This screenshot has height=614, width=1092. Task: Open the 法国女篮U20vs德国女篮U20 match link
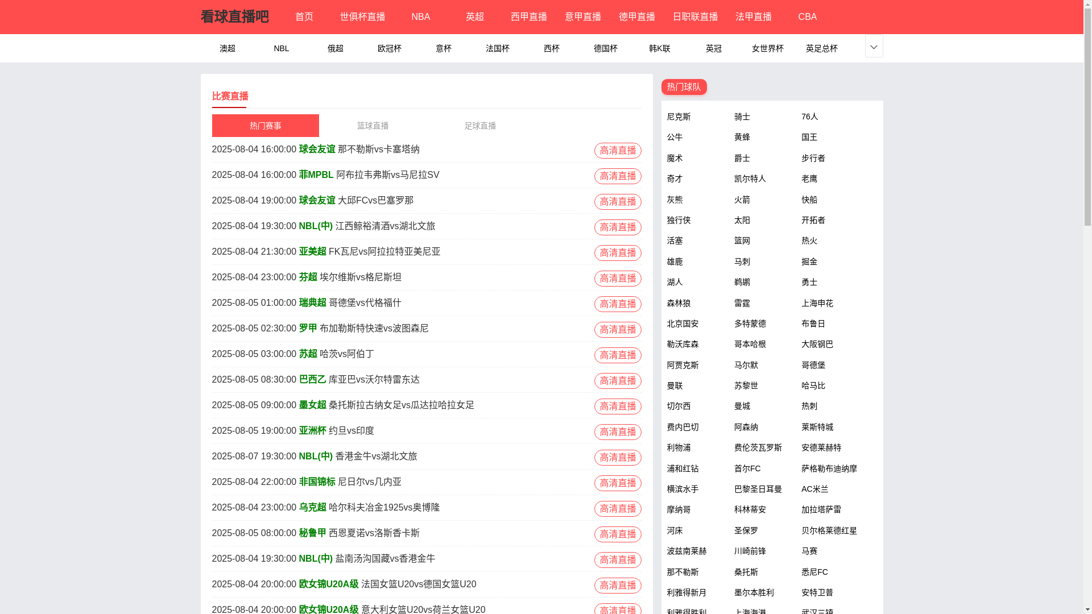click(419, 584)
